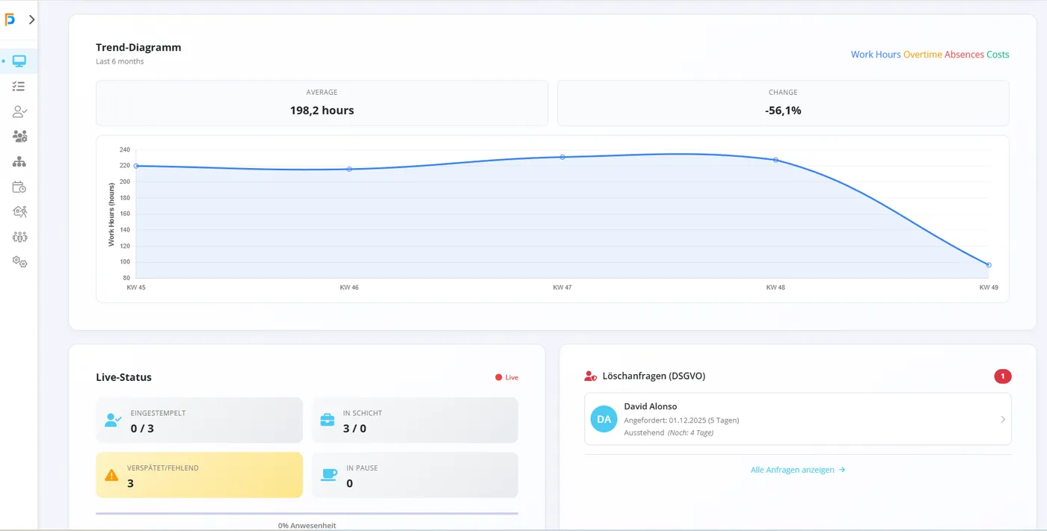This screenshot has height=531, width=1047.
Task: Open the Löschanfragen count badge
Action: (1002, 376)
